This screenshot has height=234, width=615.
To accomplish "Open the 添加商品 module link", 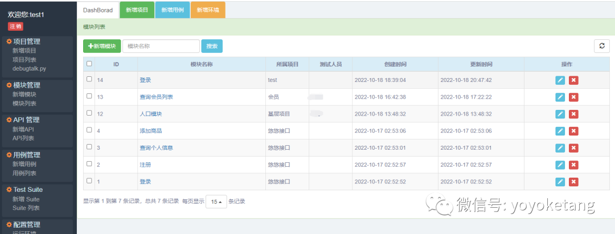I will click(150, 131).
